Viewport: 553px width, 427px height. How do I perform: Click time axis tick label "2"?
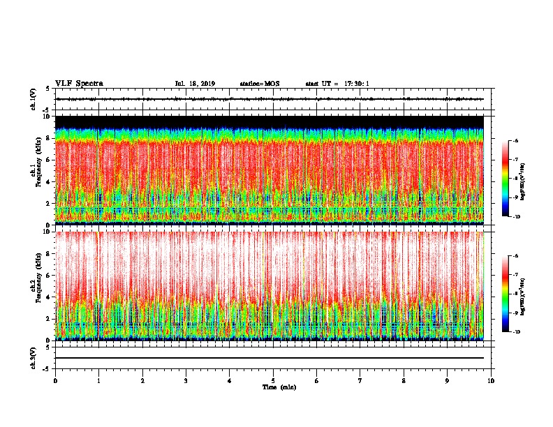pyautogui.click(x=142, y=381)
